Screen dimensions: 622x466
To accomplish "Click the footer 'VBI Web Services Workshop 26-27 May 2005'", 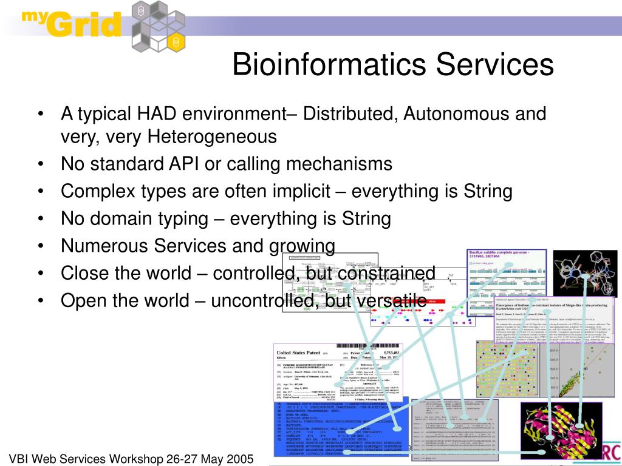I will point(131,459).
